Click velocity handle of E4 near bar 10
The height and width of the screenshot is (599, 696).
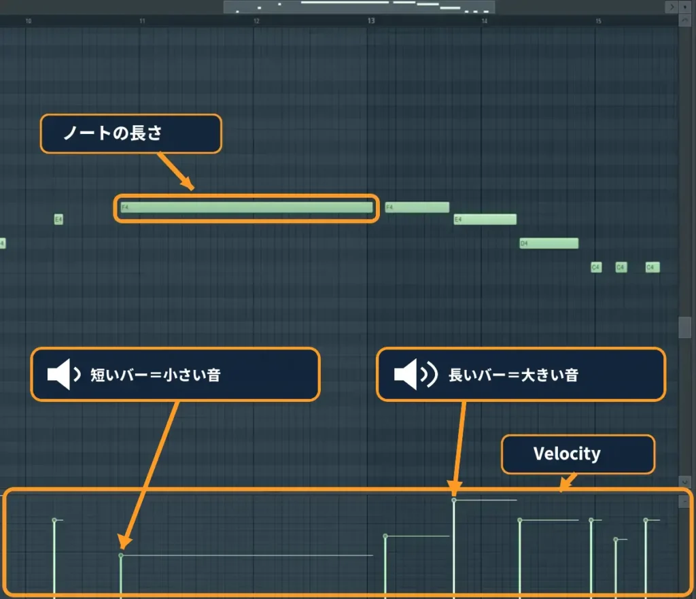tap(54, 520)
